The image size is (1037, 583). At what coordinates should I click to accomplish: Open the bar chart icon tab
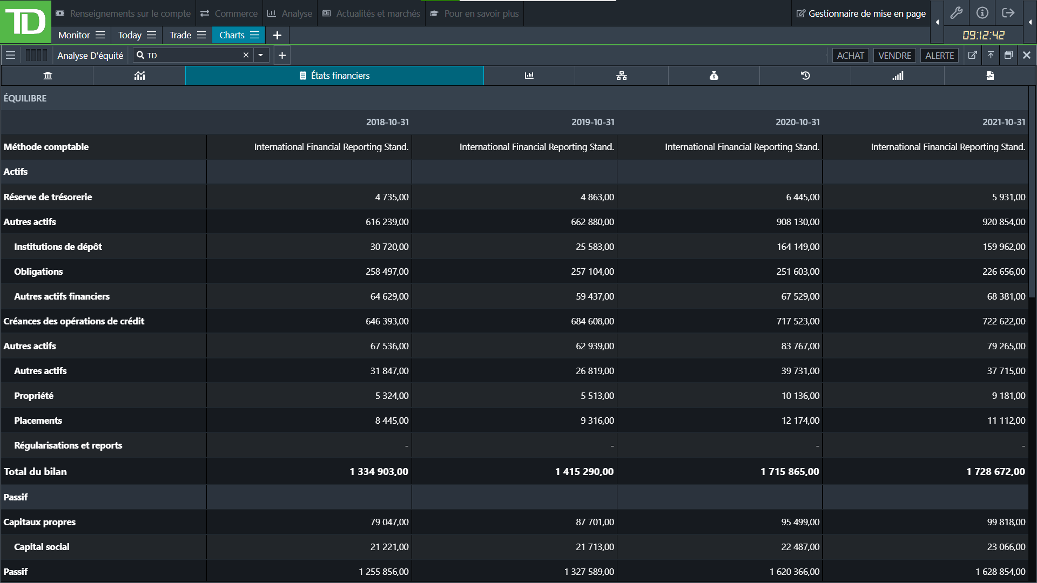(x=529, y=76)
